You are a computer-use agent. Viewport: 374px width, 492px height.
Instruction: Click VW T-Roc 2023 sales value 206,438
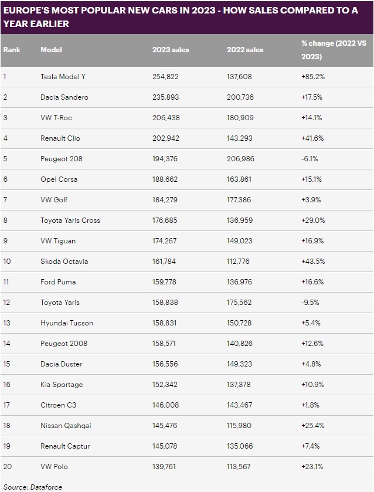coord(166,118)
